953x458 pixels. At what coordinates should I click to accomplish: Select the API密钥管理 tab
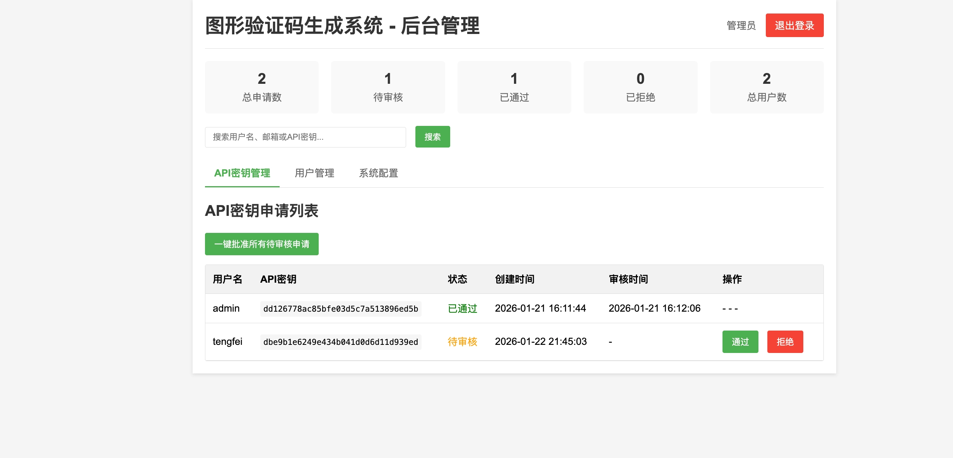[x=242, y=173]
